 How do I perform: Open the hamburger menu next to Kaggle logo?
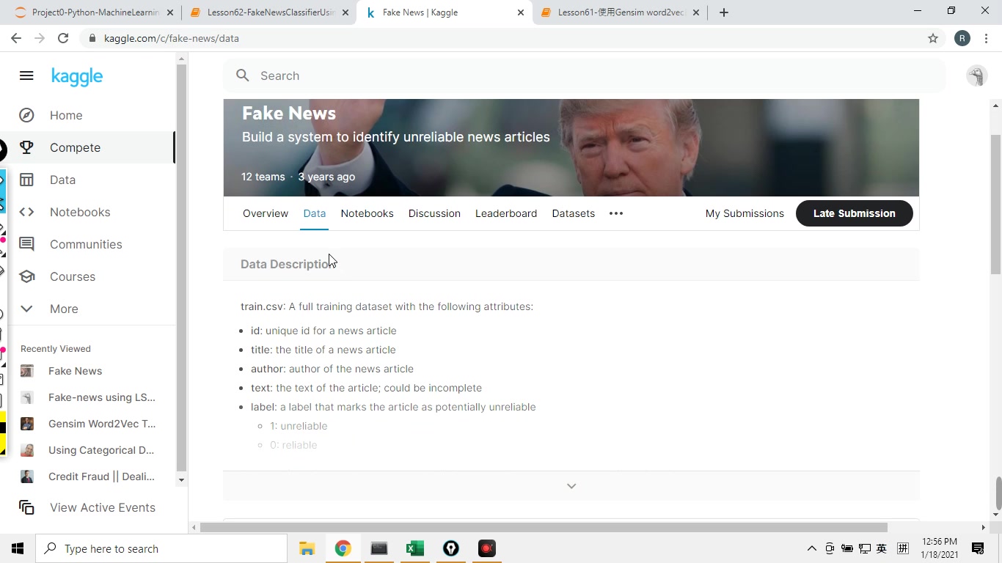point(26,76)
